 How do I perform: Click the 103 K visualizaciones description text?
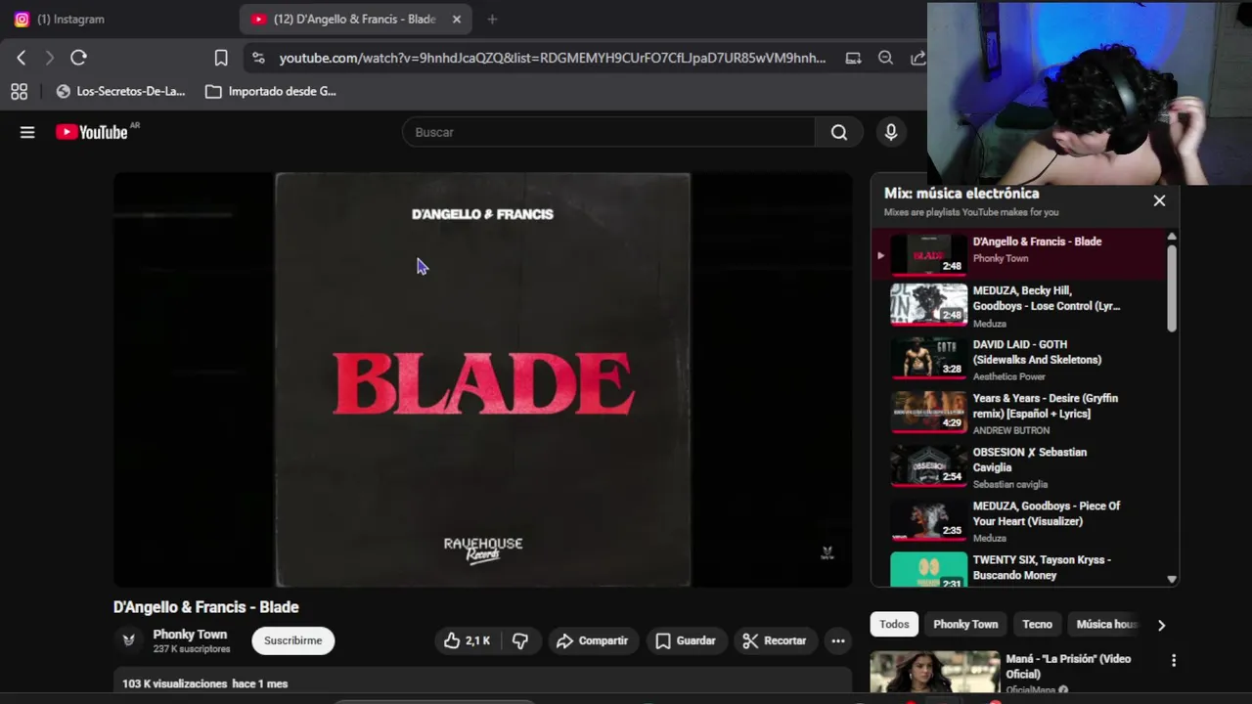tap(205, 683)
